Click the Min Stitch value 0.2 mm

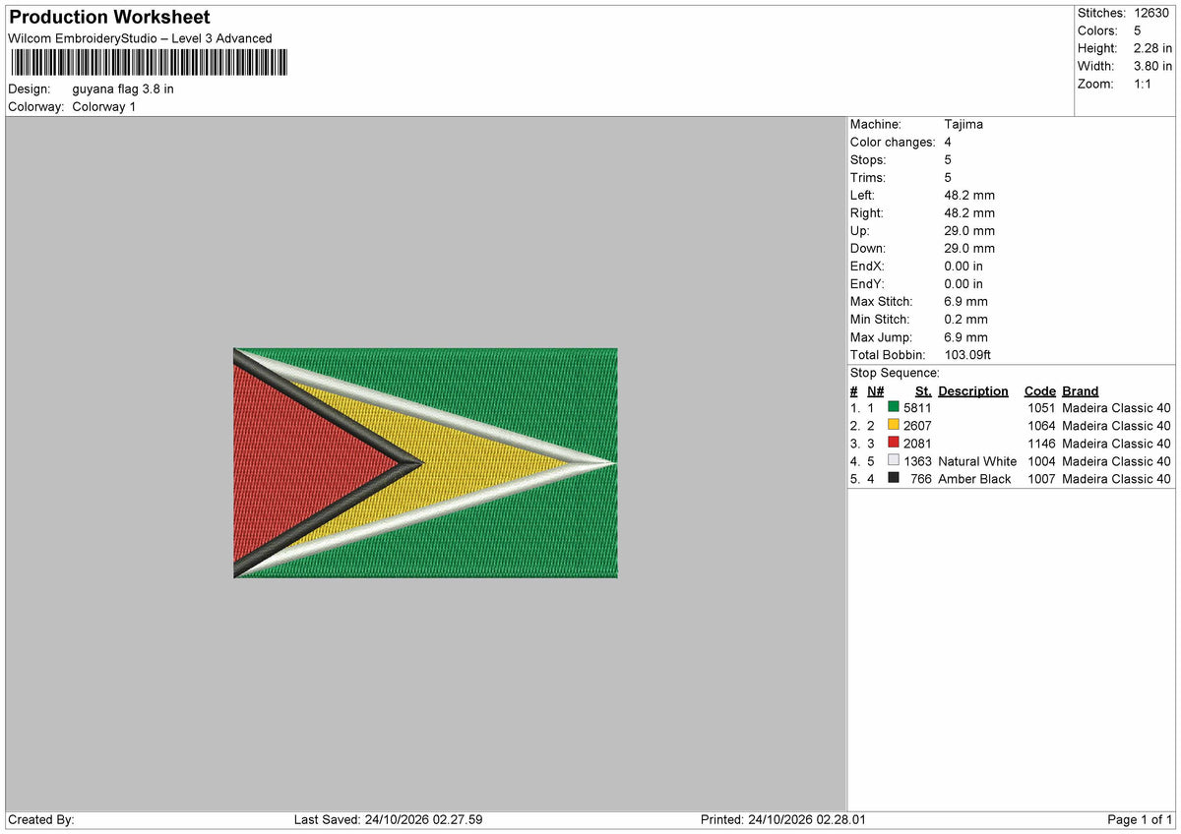click(966, 319)
